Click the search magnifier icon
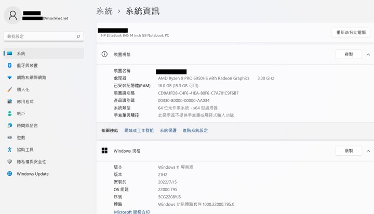This screenshot has height=214, width=374. point(78,36)
